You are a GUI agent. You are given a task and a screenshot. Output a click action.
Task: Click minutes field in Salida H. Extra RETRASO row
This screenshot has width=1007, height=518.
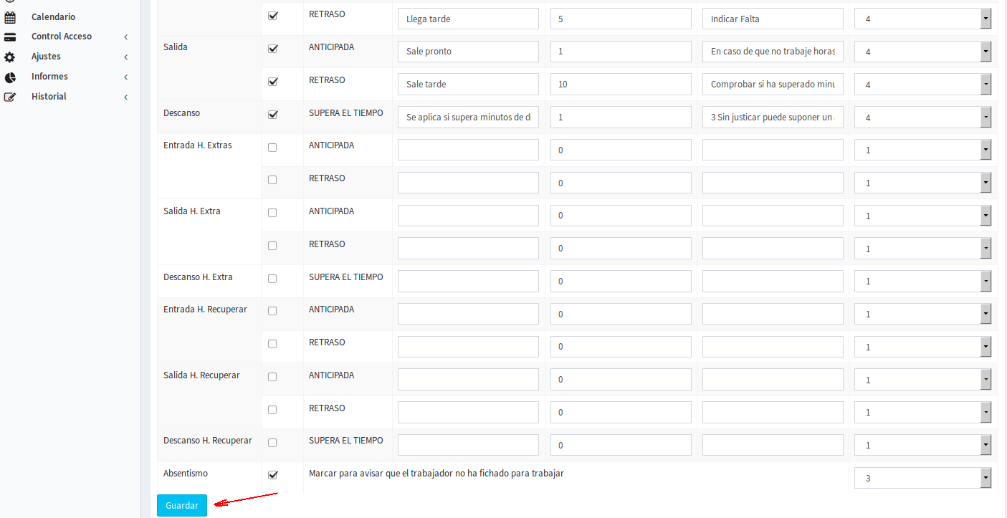point(621,249)
